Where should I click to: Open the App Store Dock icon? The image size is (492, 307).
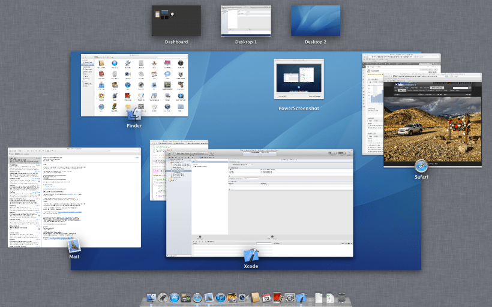174,298
